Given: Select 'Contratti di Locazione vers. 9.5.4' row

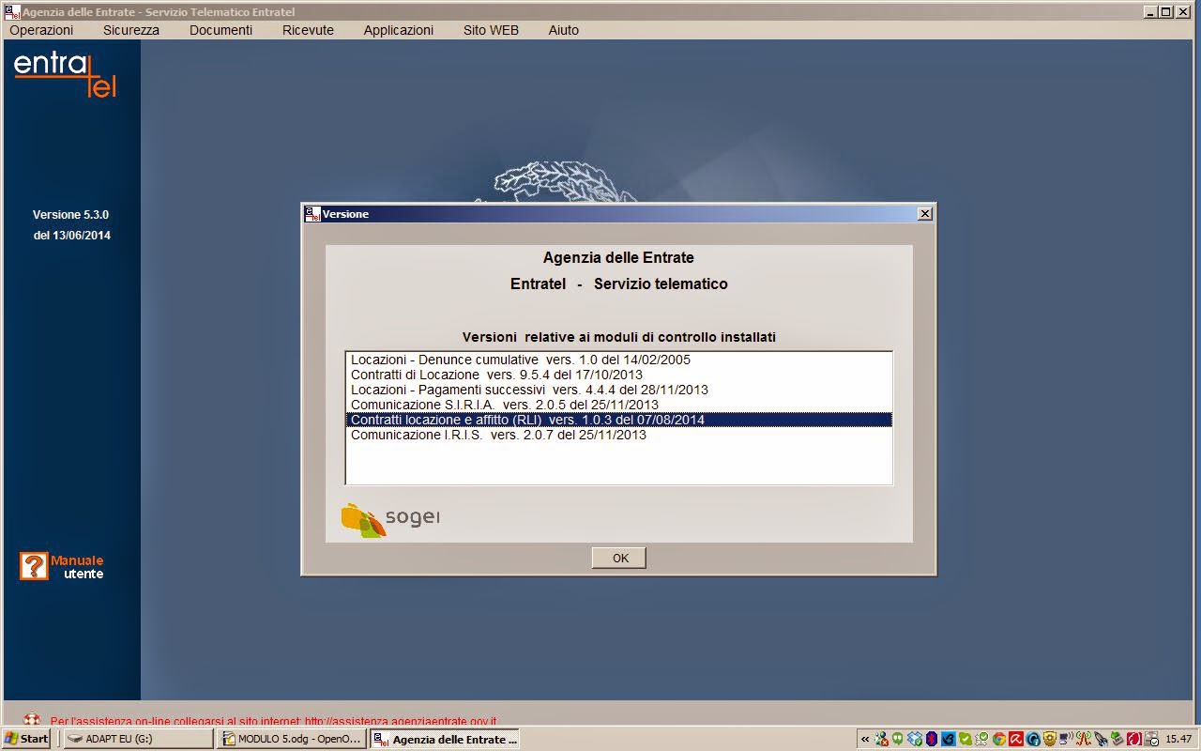Looking at the screenshot, I should coord(618,375).
